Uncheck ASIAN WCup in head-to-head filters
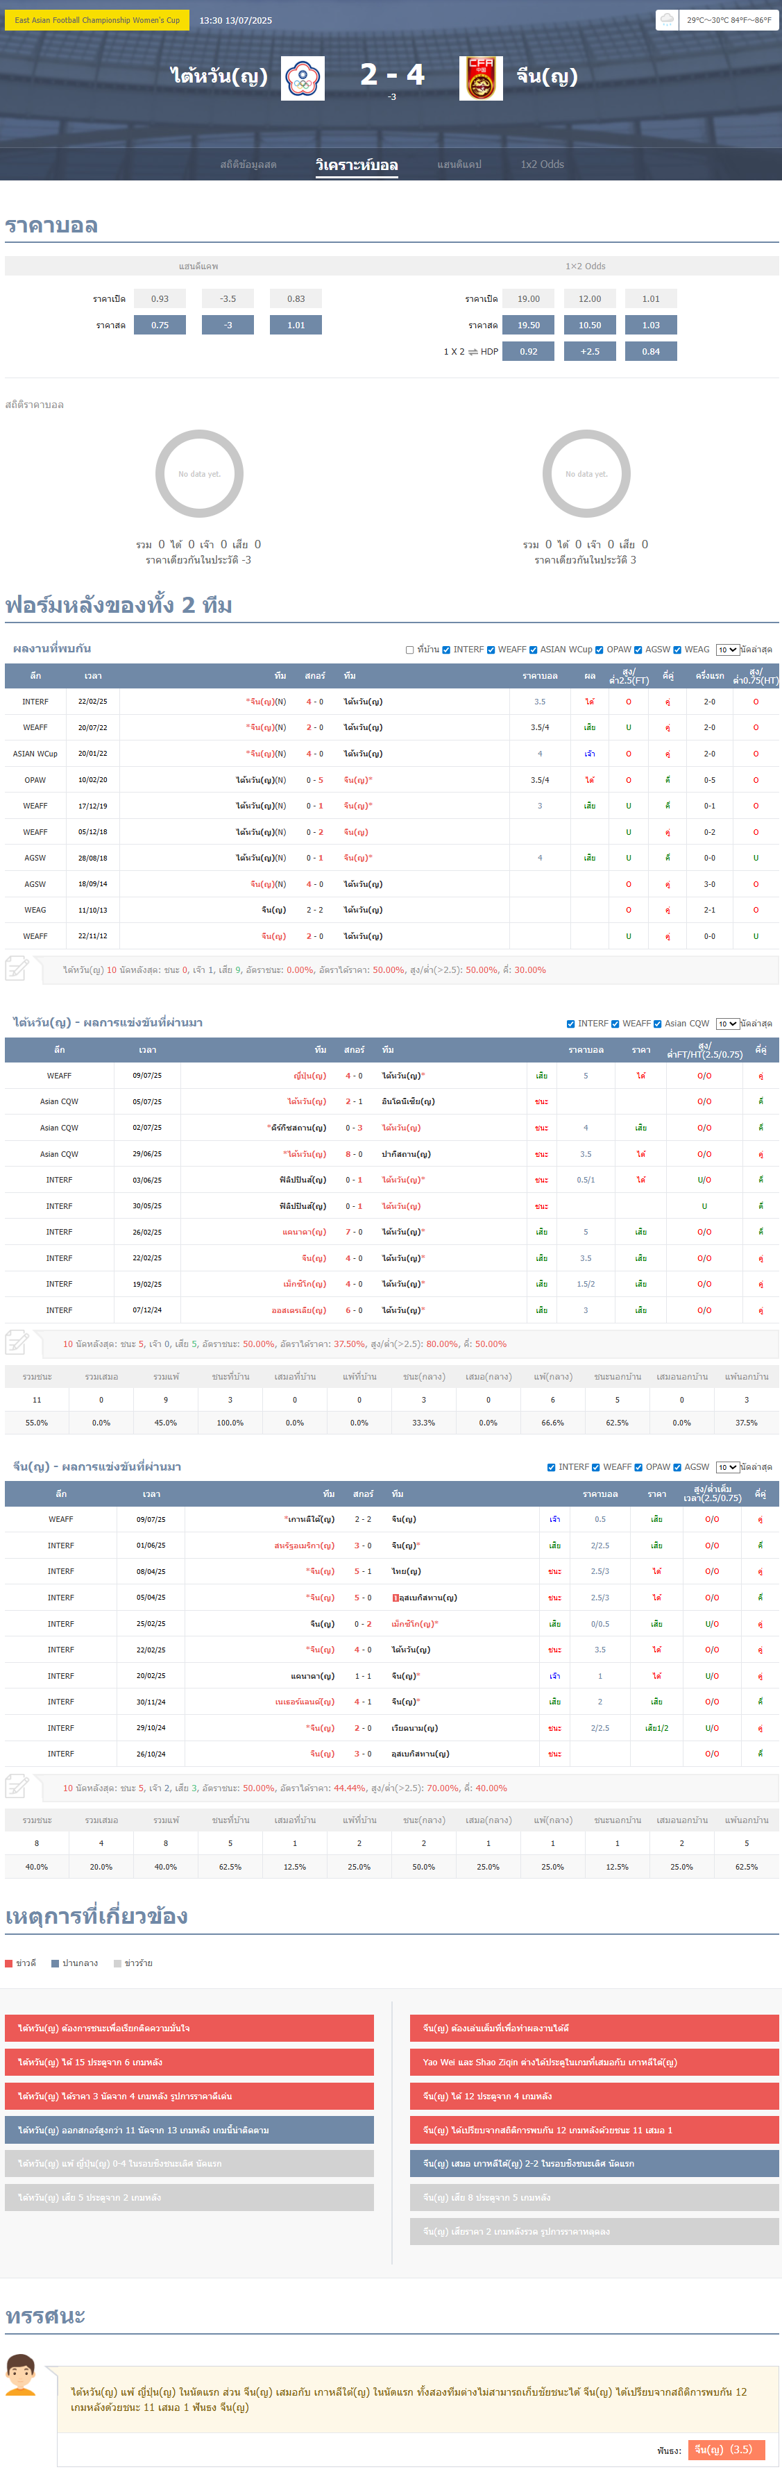Screen dimensions: 782x2472 pyautogui.click(x=532, y=650)
